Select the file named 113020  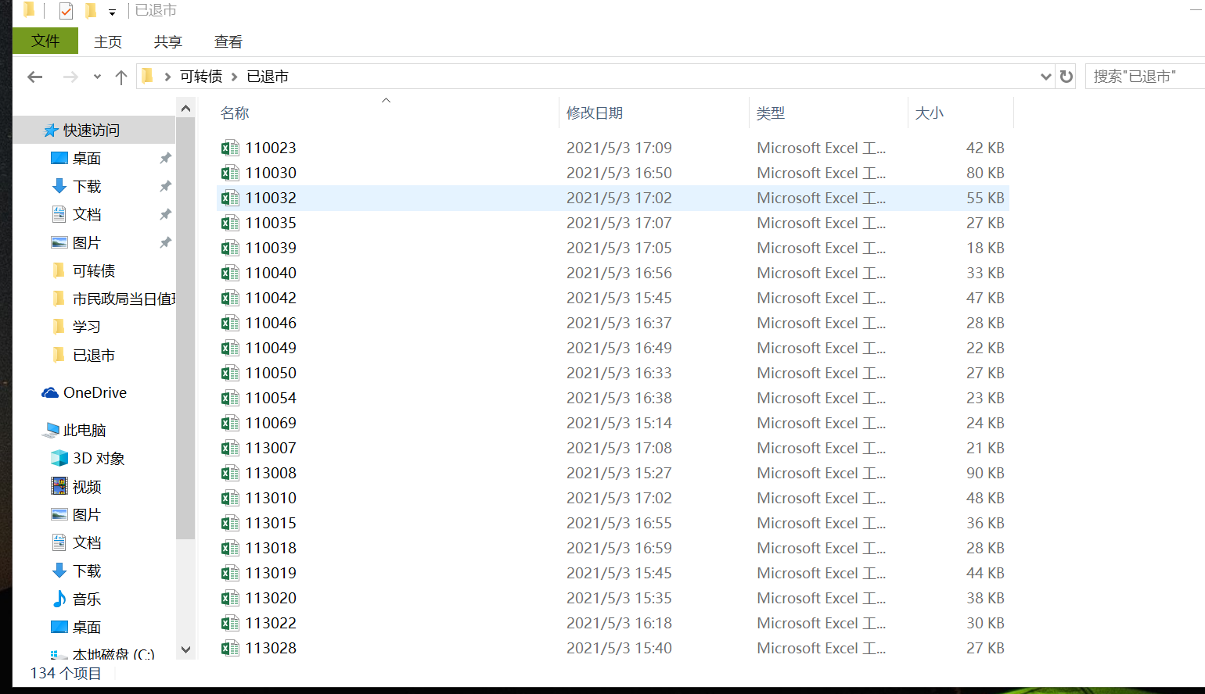271,598
